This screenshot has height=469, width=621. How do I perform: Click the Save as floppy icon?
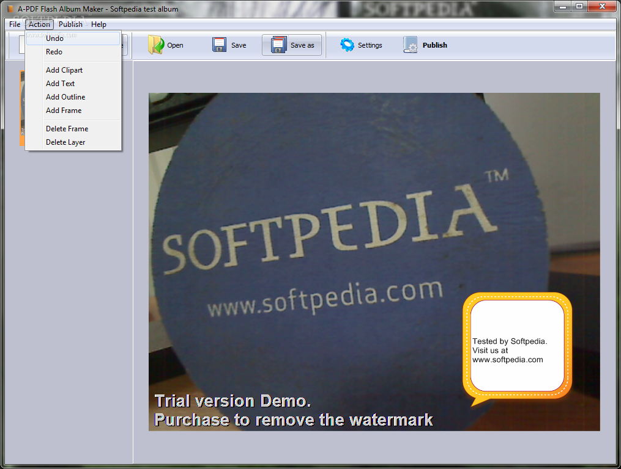(x=279, y=45)
